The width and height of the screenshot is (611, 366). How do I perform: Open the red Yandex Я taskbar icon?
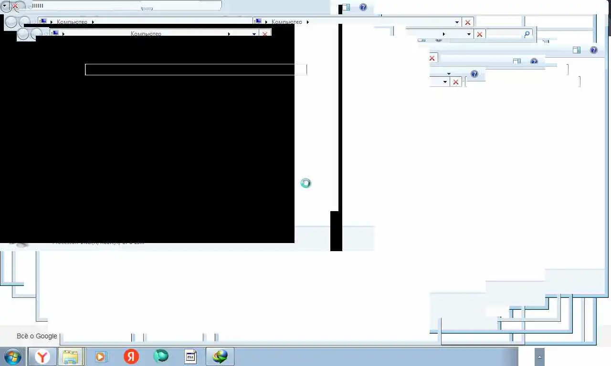[x=131, y=356]
